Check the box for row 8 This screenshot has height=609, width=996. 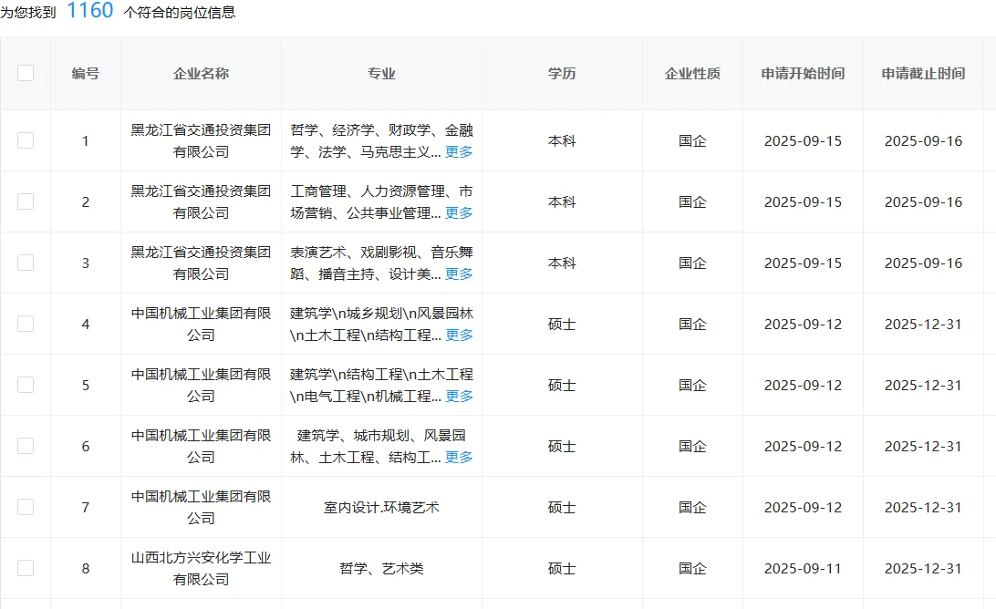[26, 568]
